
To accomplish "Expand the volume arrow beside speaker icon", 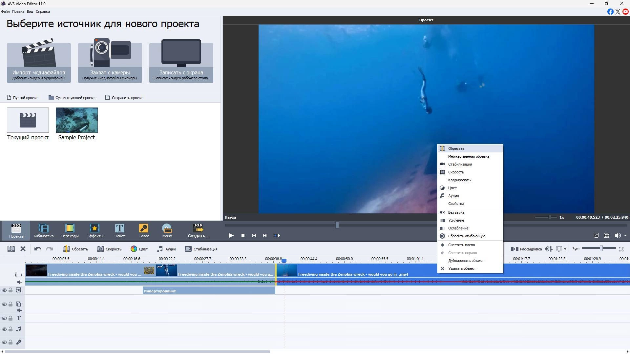I will coord(625,235).
